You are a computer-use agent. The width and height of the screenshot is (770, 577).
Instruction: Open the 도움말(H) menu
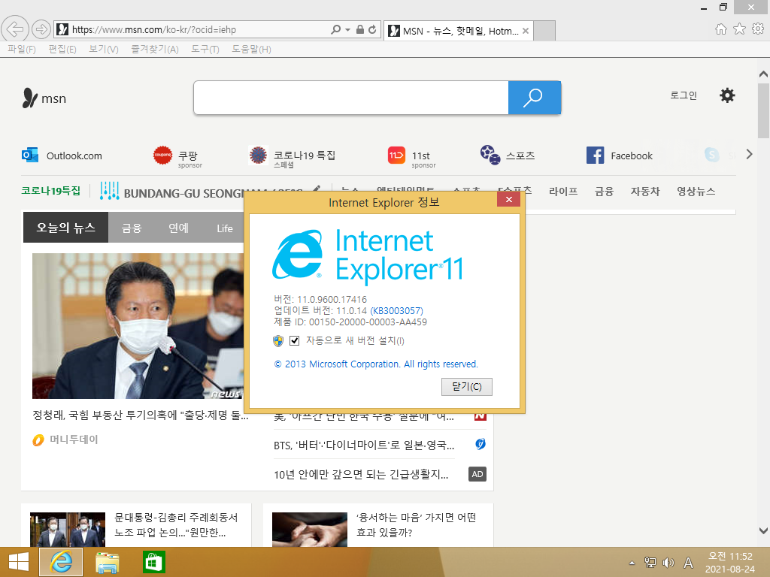251,49
